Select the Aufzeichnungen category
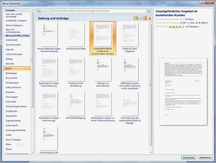The image size is (216, 163). click(x=14, y=54)
